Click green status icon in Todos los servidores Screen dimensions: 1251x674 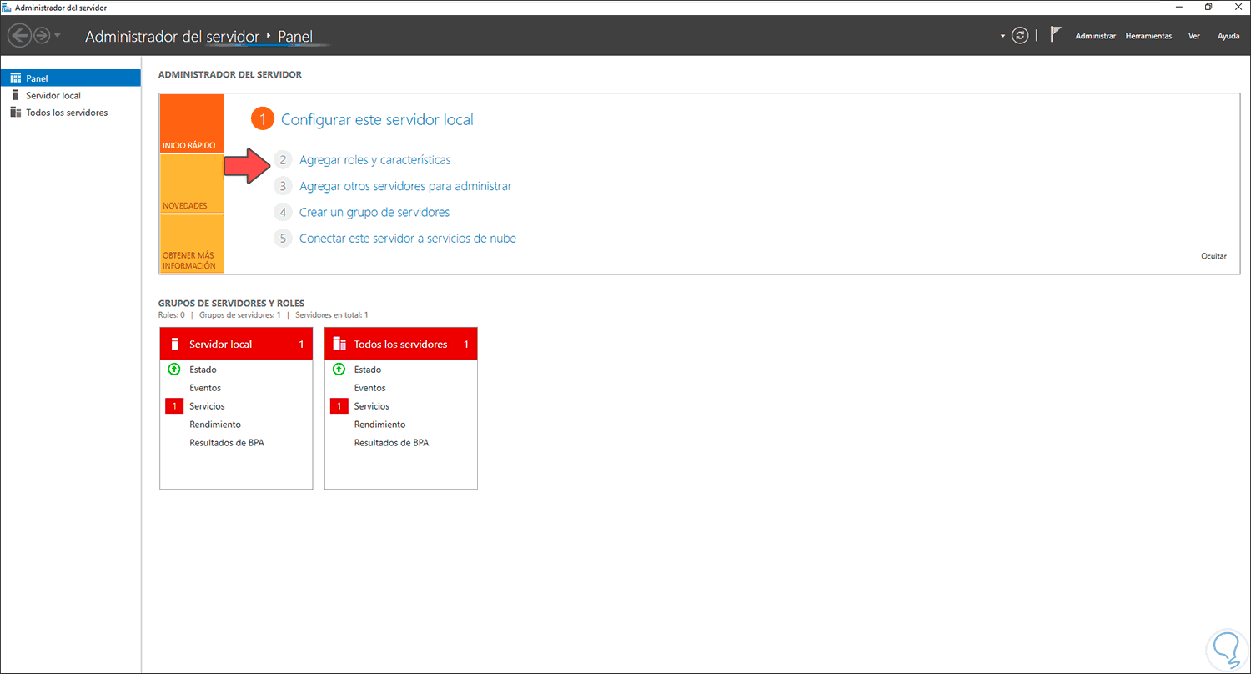pos(339,369)
